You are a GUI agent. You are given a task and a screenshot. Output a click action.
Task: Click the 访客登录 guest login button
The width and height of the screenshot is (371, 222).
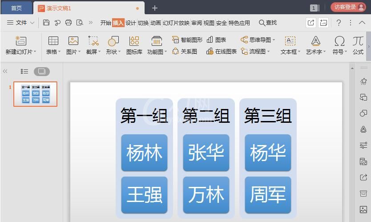pos(348,7)
